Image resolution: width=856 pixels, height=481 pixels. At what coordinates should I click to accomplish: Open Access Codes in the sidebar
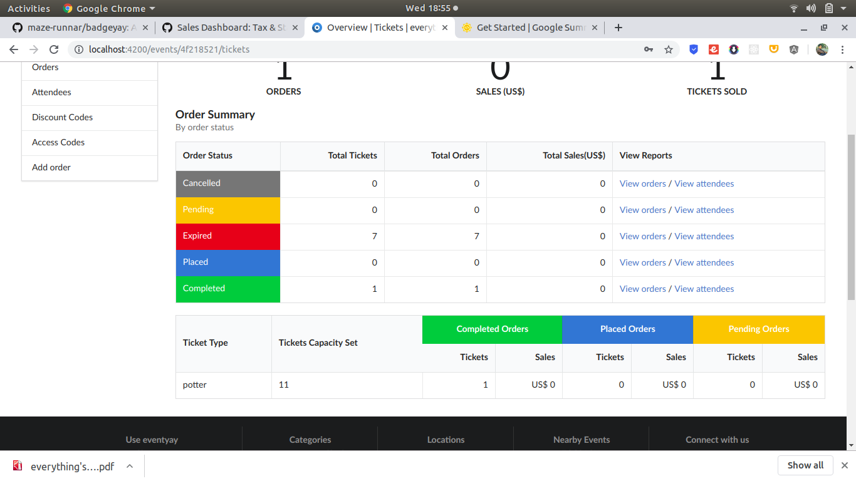[90, 143]
